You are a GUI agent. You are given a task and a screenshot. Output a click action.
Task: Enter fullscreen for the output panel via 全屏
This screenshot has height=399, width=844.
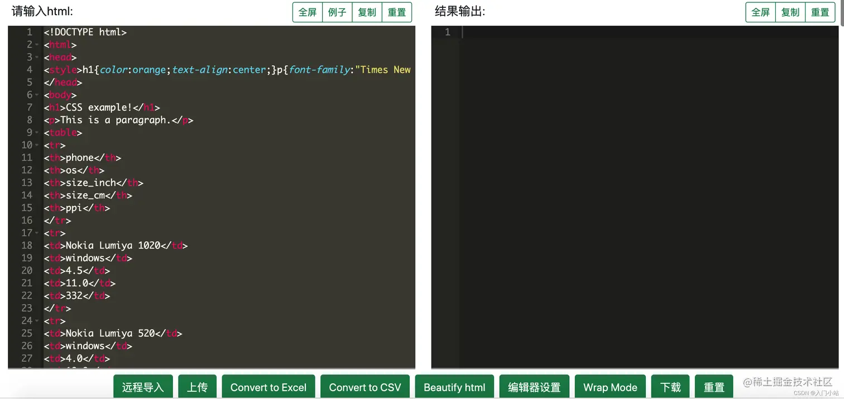click(x=760, y=12)
